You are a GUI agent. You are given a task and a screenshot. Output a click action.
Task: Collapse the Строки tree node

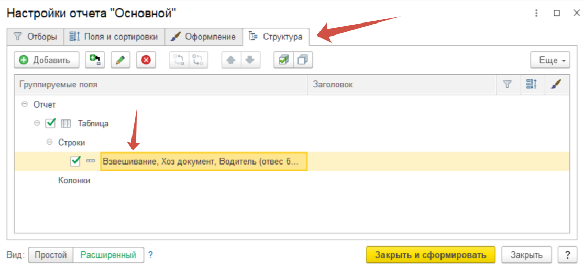(x=49, y=142)
